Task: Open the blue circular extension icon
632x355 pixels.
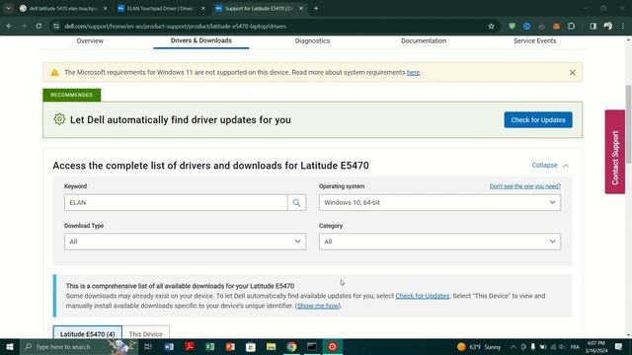Action: (526, 27)
